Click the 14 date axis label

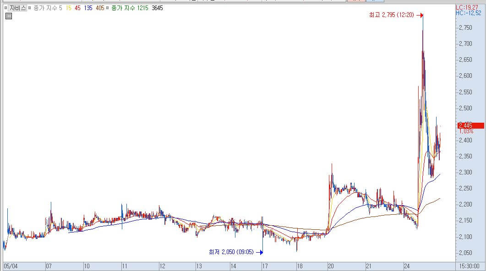point(234,266)
